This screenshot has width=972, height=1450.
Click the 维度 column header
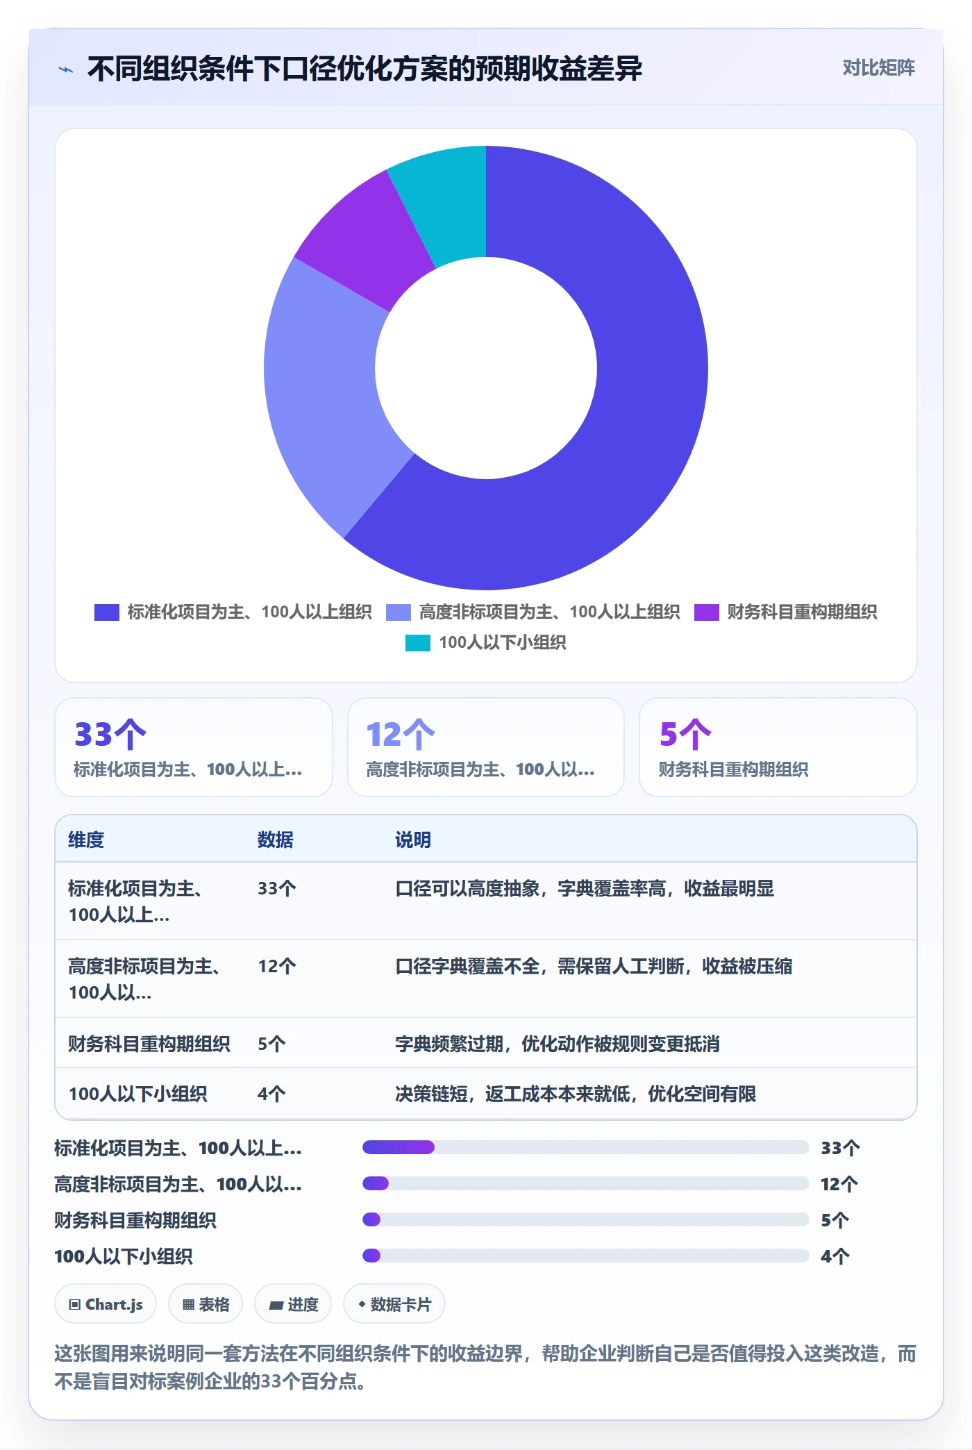coord(86,840)
